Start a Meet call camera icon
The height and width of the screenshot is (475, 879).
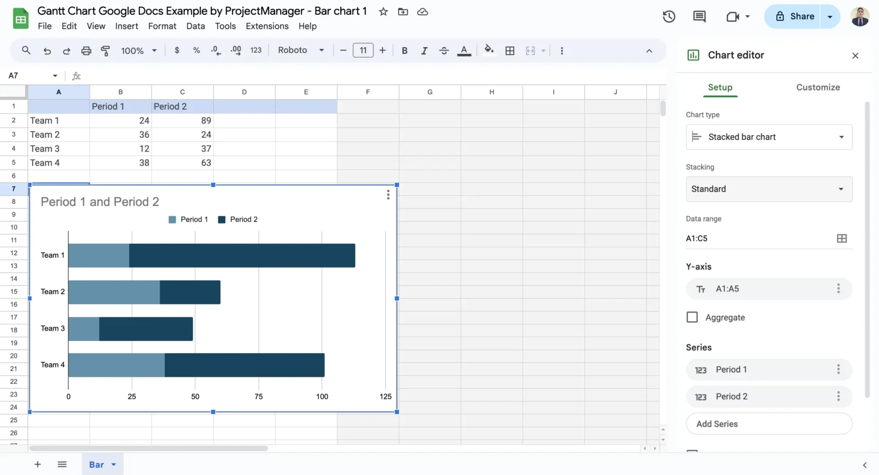click(733, 16)
